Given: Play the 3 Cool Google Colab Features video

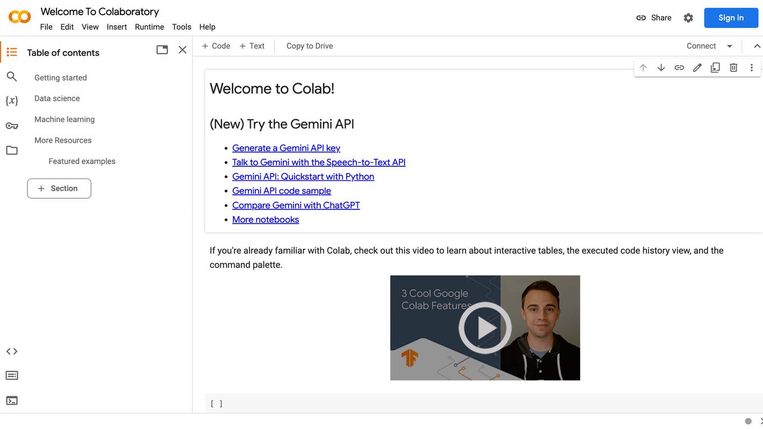Looking at the screenshot, I should (x=485, y=328).
